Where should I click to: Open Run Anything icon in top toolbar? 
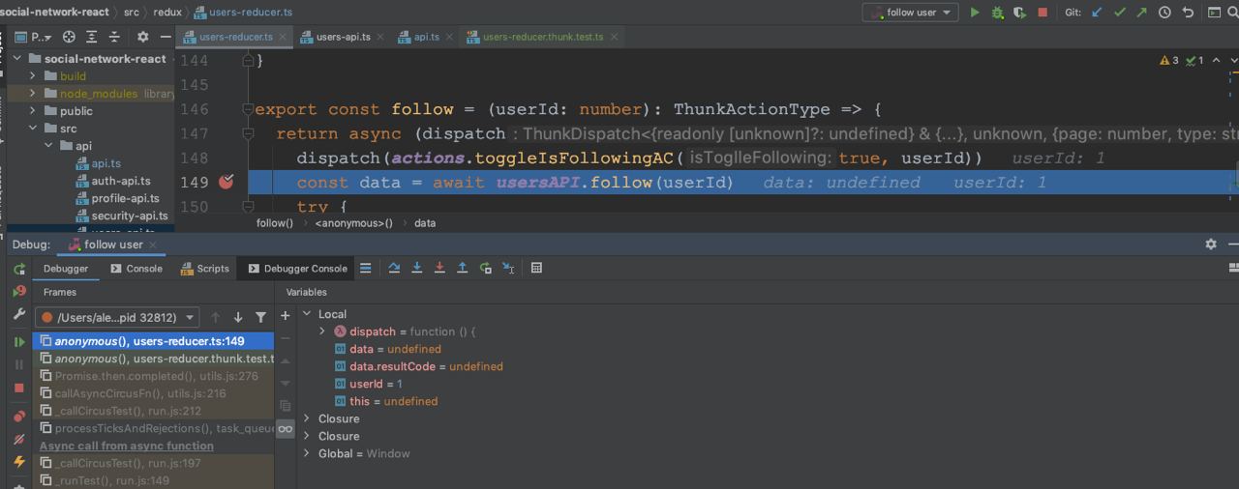click(x=1215, y=13)
